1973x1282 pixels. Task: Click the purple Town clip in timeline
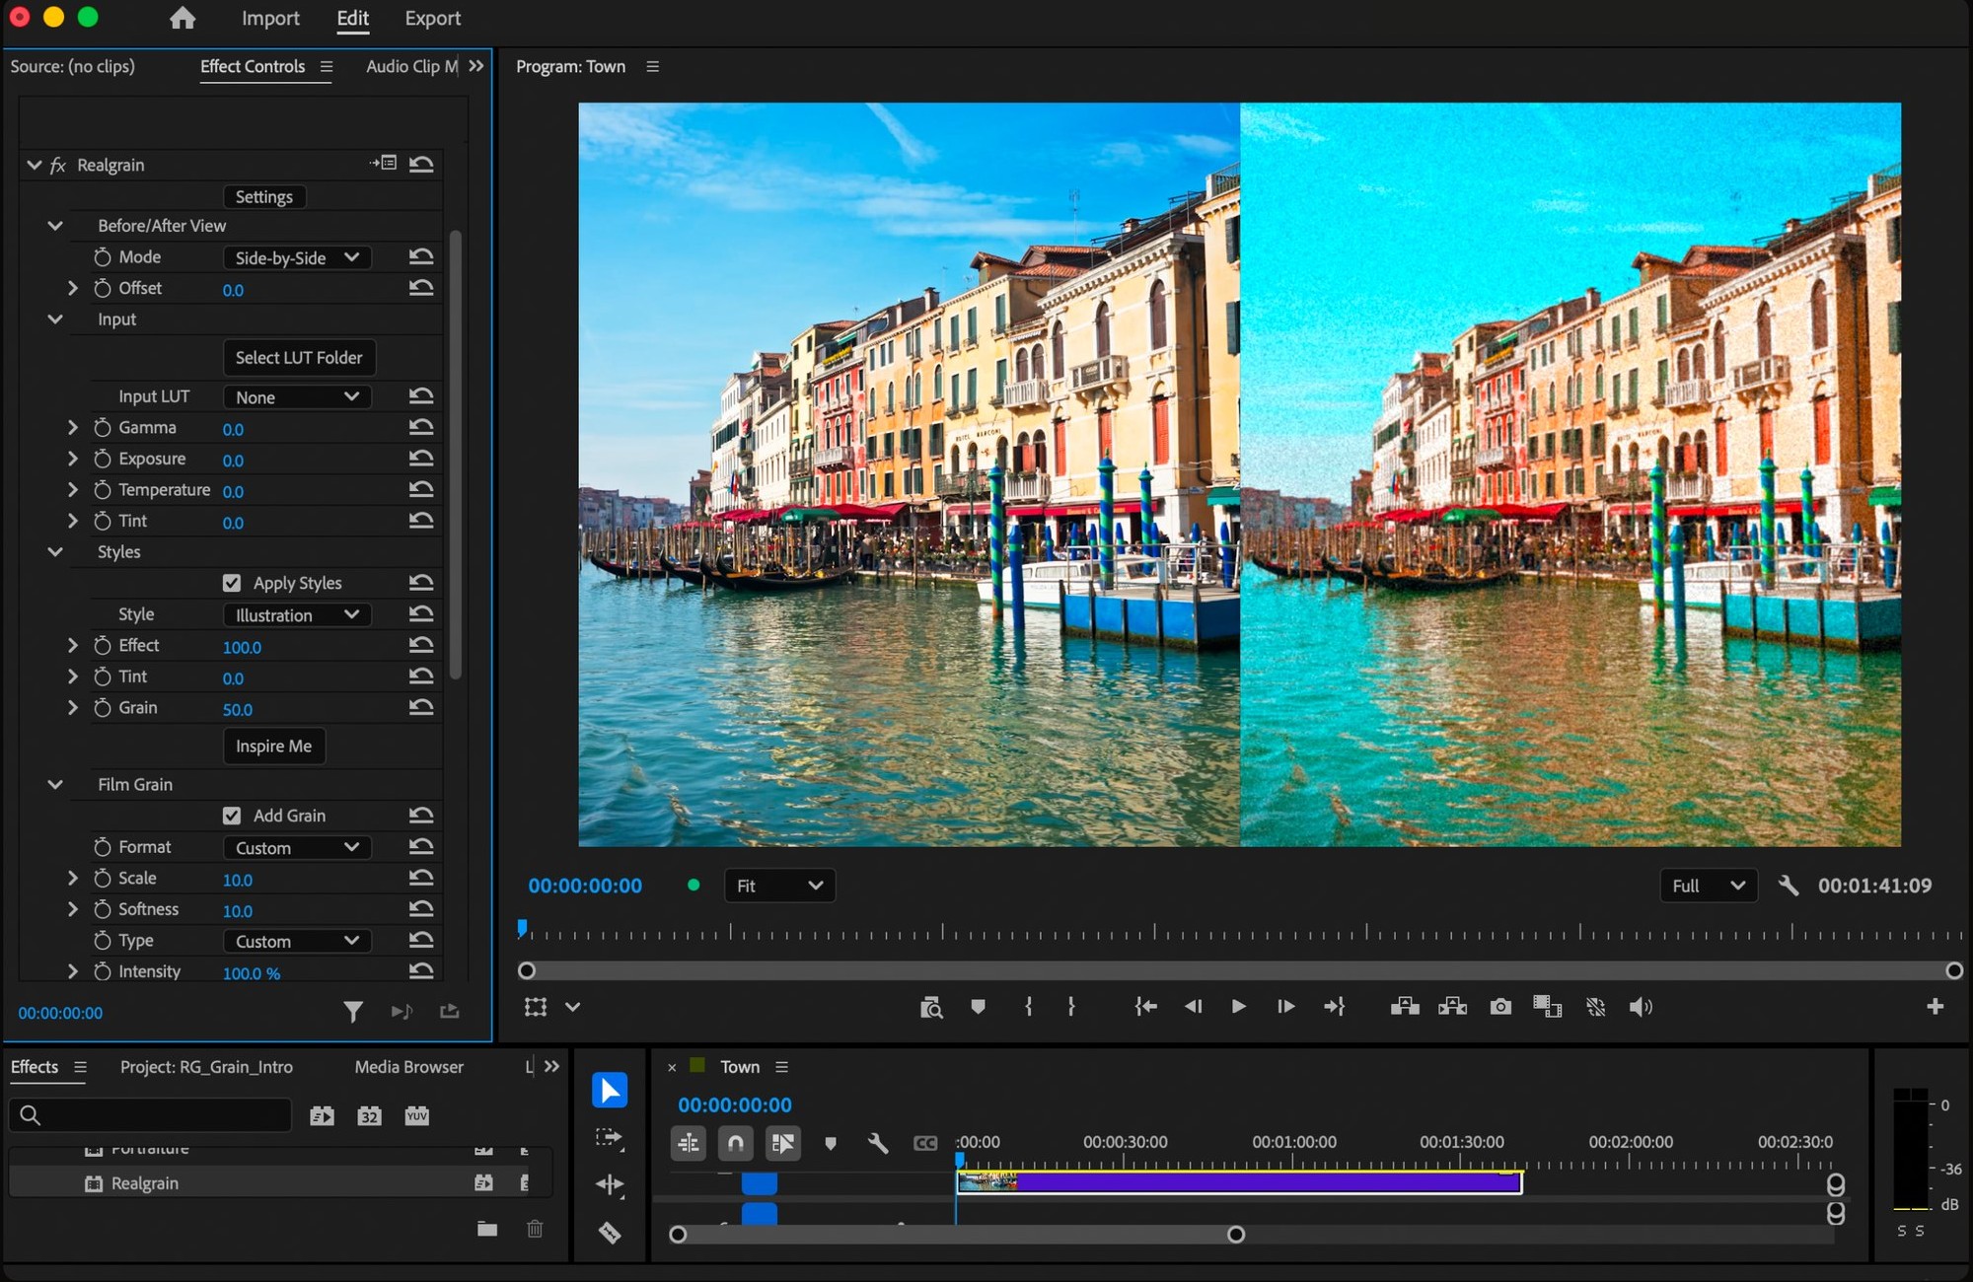1239,1181
